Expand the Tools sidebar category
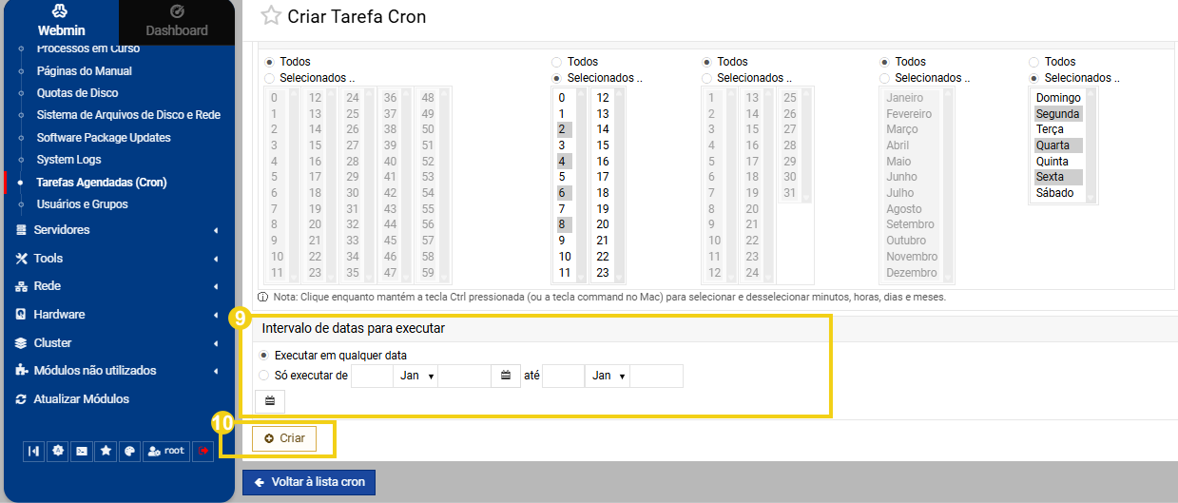1178x503 pixels. coord(117,259)
